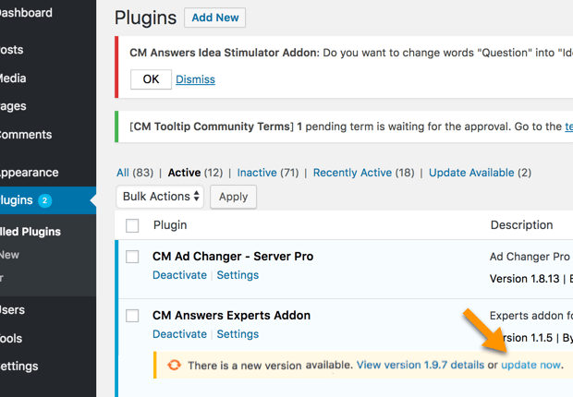Screen dimensions: 573x397
Task: Click the Add New plugin button
Action: point(214,18)
